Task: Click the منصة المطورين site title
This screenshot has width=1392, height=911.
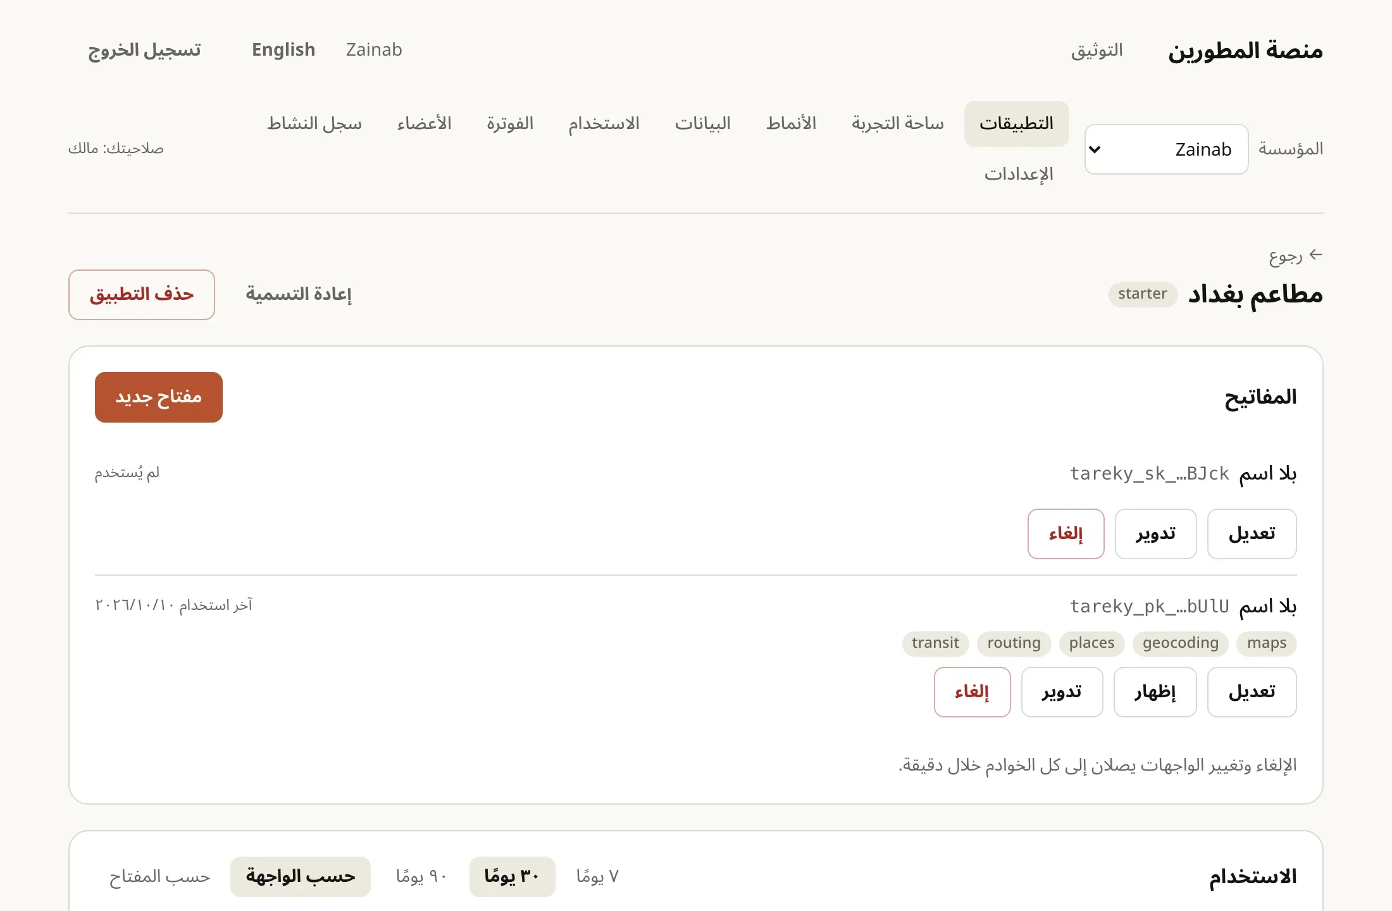Action: pyautogui.click(x=1245, y=50)
